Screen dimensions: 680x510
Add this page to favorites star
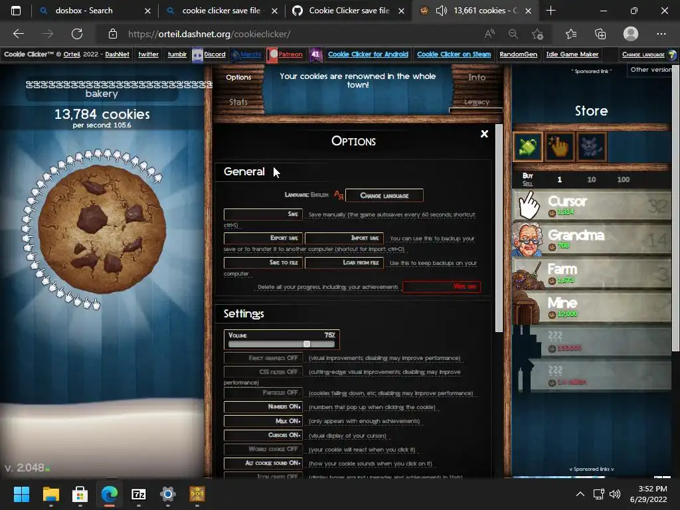tap(537, 34)
